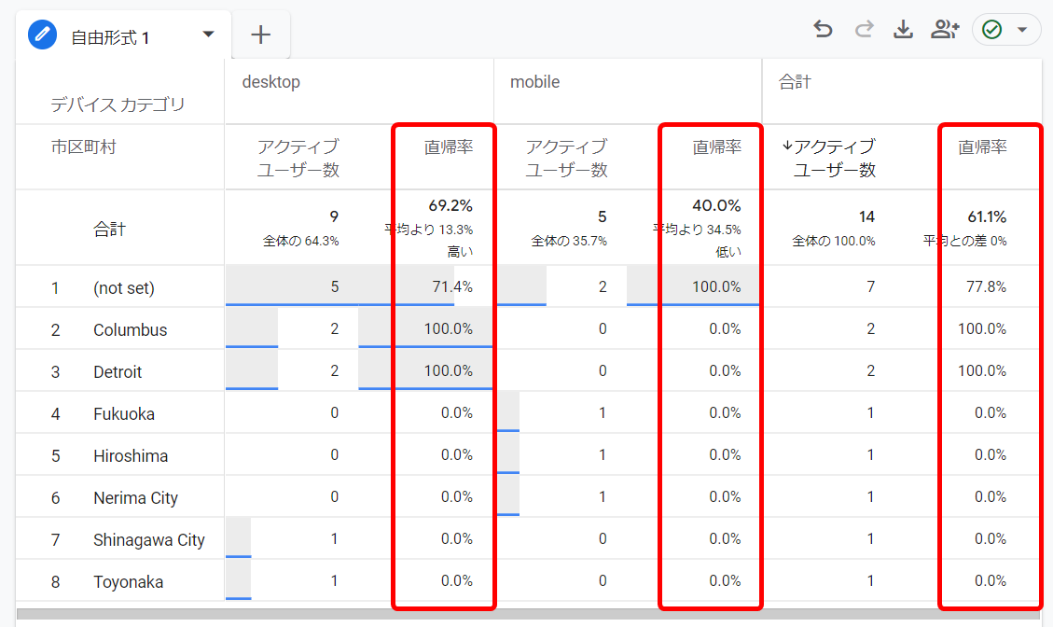Click the (not set) row label
1053x627 pixels.
coord(124,288)
